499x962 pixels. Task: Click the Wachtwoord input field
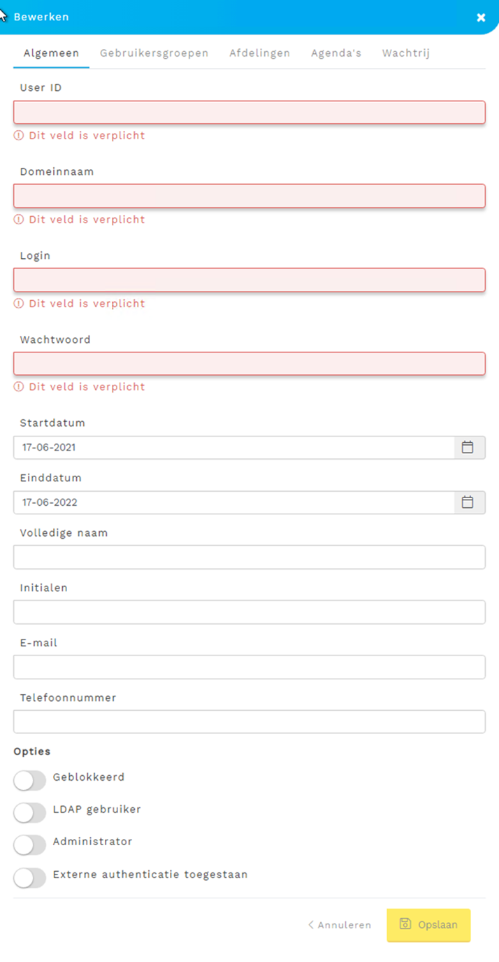249,364
